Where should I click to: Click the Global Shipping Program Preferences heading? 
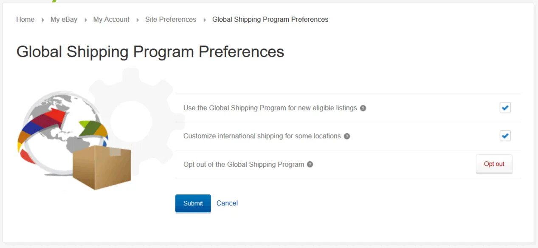point(150,52)
